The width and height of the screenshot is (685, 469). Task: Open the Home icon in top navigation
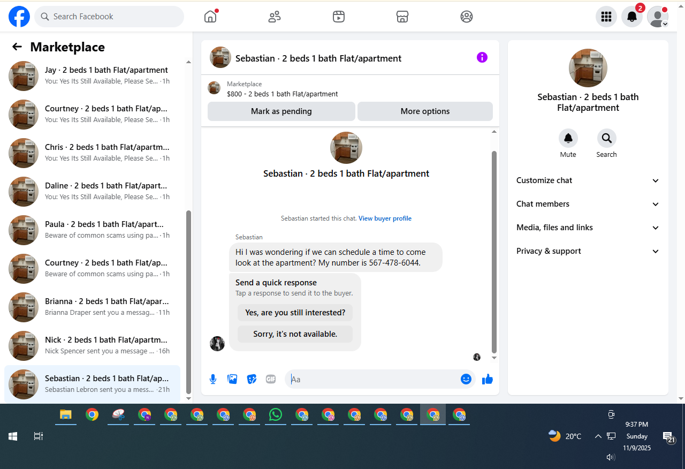(210, 17)
